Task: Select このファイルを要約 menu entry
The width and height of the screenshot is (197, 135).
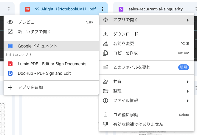Action: click(x=147, y=67)
